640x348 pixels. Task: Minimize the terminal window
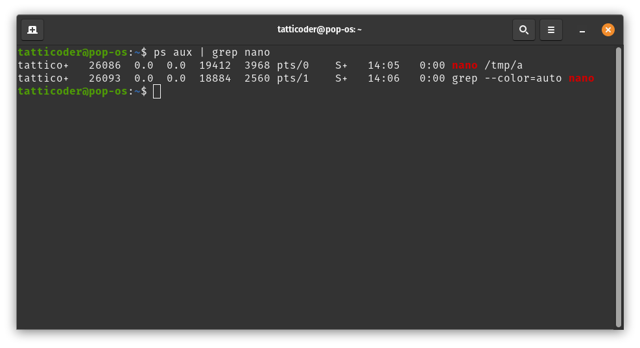[582, 30]
